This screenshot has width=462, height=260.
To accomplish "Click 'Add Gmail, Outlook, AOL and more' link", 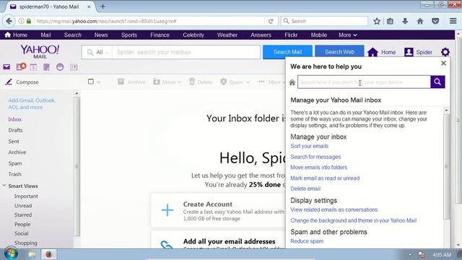I will point(32,104).
